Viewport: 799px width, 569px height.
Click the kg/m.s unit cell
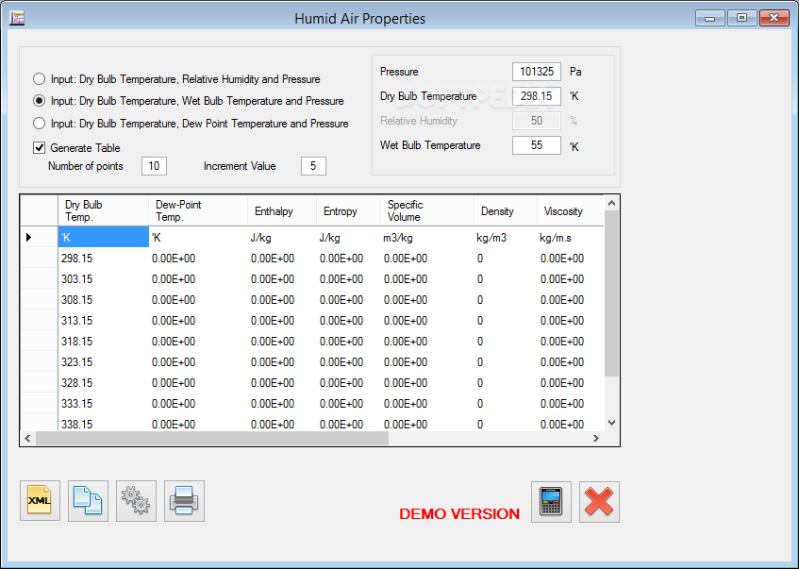(x=570, y=238)
